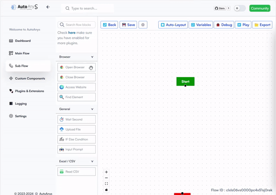Screen dimensions: 276x195
Task: Focus the Type to search field
Action: click(87, 8)
